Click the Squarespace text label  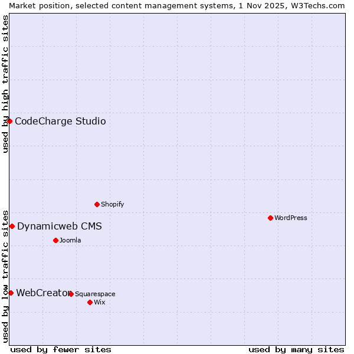pos(95,294)
